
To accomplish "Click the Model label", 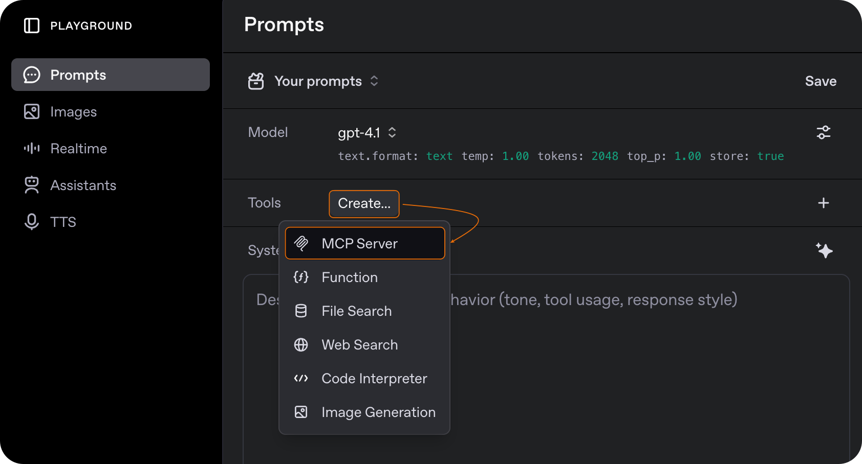I will (268, 132).
